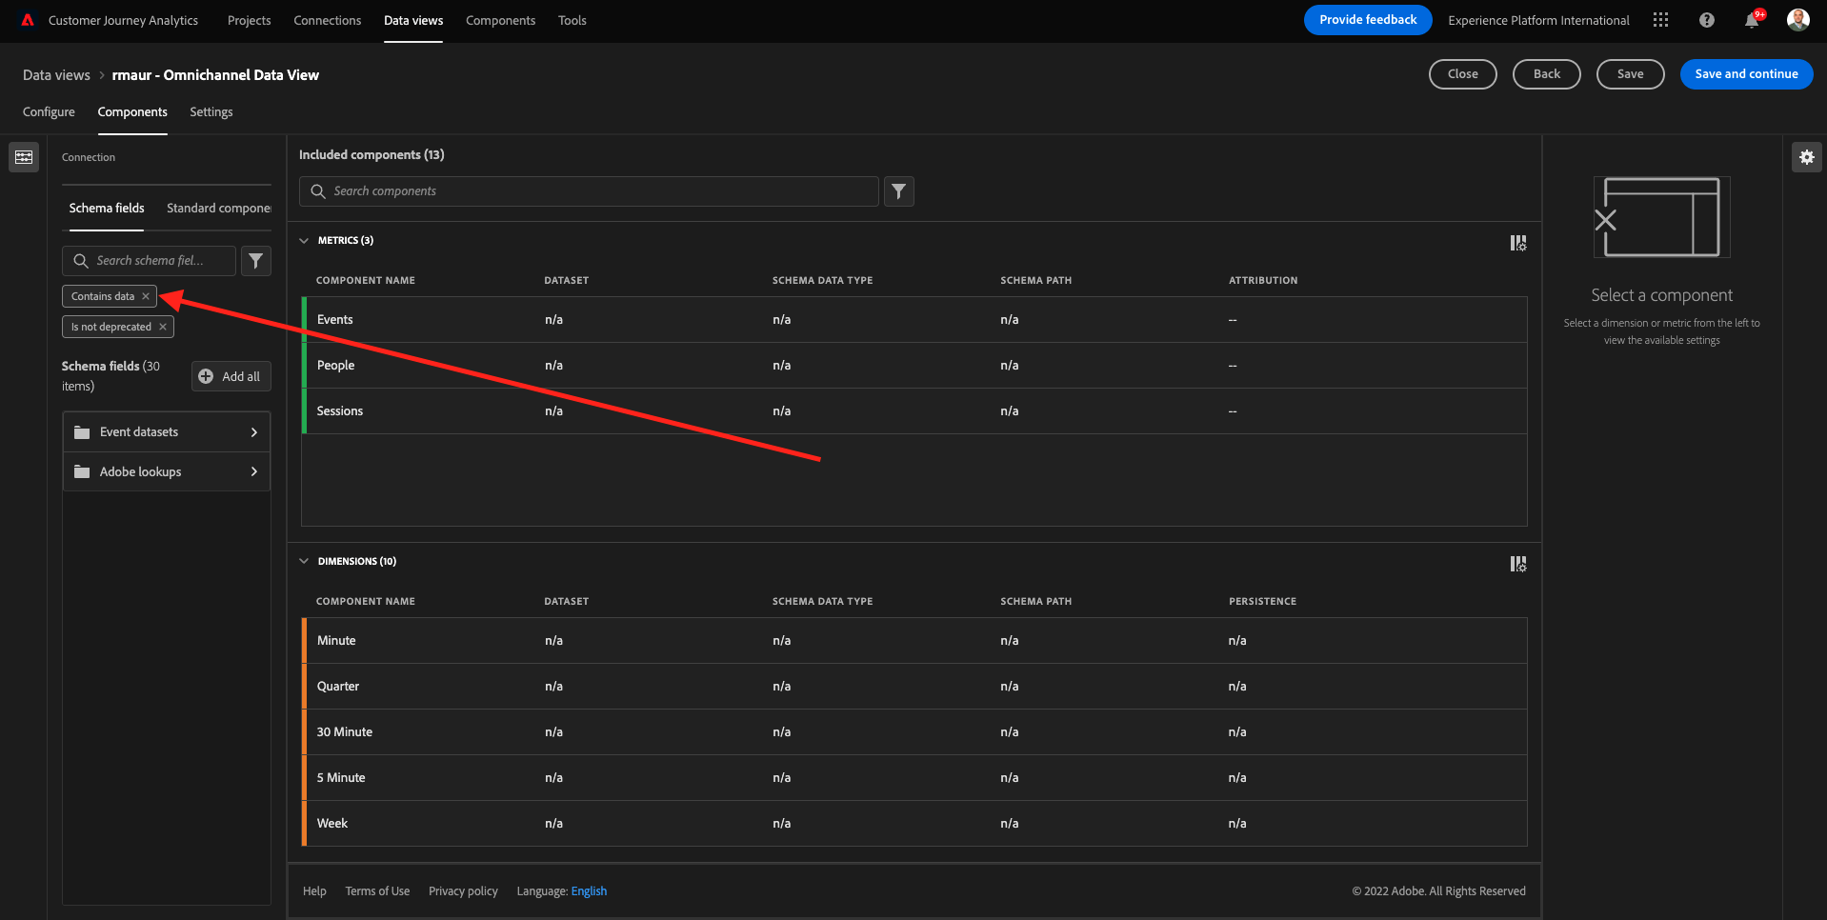The height and width of the screenshot is (920, 1827).
Task: Select the Events metric row
Action: pyautogui.click(x=914, y=320)
